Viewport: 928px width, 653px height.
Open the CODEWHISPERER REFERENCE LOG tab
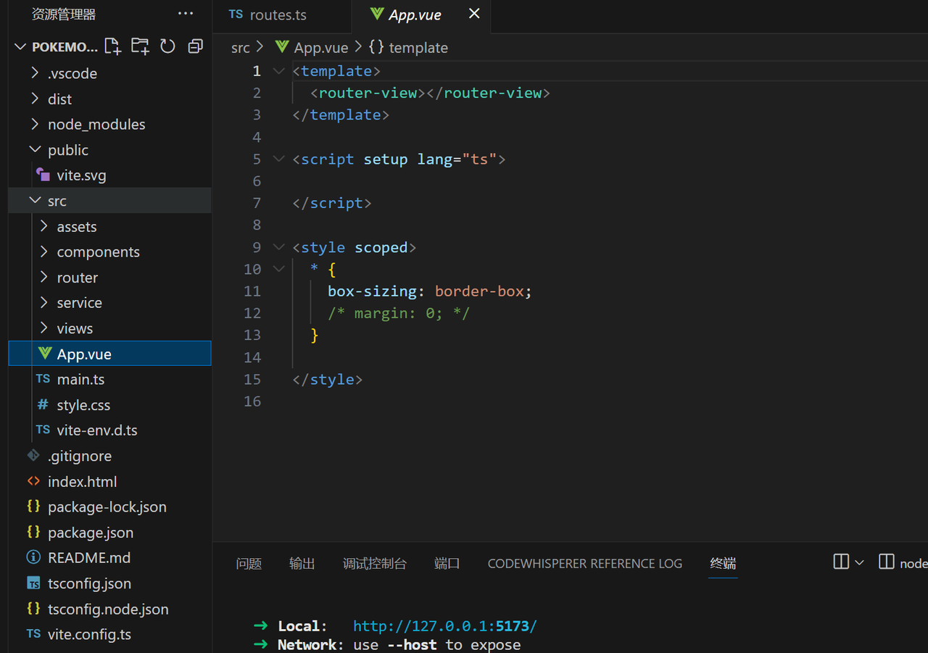pyautogui.click(x=585, y=563)
